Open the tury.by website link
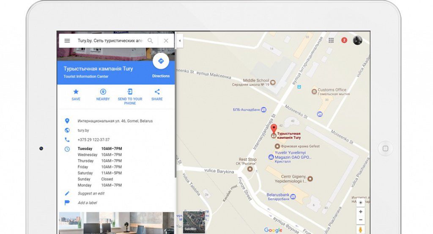This screenshot has width=433, height=234. [83, 130]
